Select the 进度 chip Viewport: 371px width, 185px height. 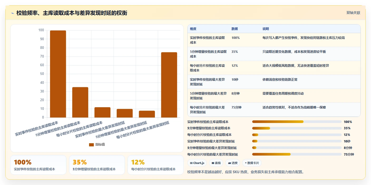pos(233,163)
